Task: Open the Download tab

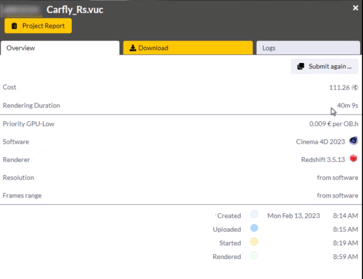Action: click(188, 48)
